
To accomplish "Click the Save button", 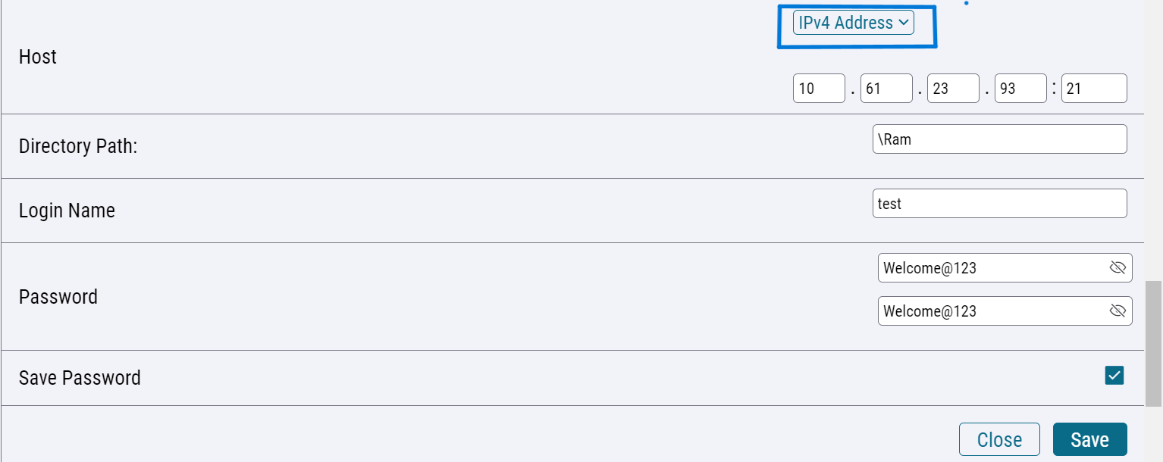I will (x=1090, y=439).
